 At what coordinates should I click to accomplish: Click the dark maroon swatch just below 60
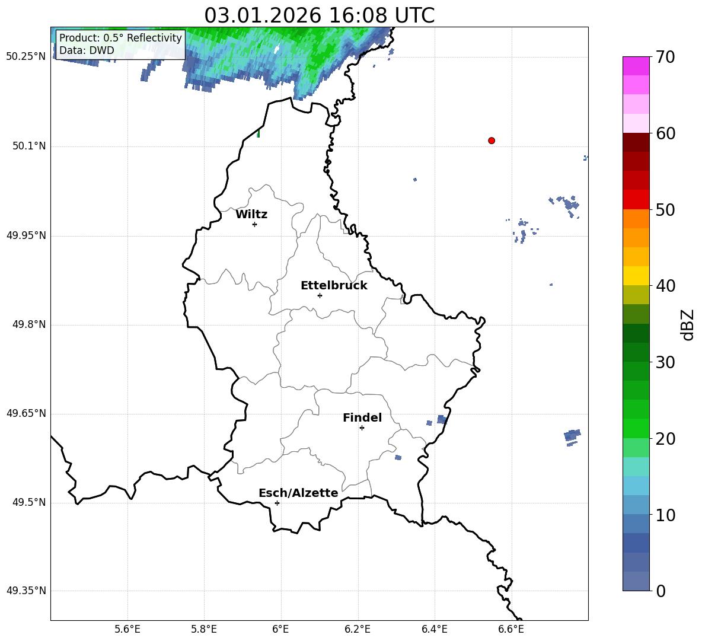636,142
